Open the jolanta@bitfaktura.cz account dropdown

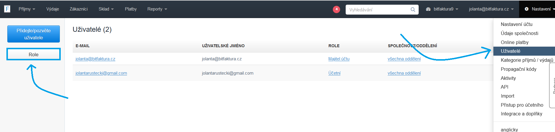click(x=491, y=9)
